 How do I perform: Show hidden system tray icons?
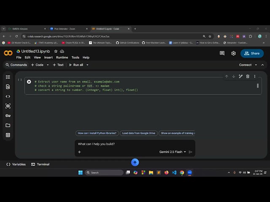[x=229, y=173]
